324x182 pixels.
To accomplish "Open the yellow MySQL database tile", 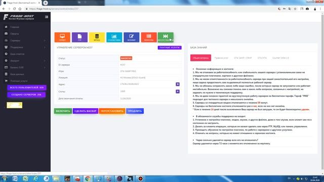I will pyautogui.click(x=97, y=37).
